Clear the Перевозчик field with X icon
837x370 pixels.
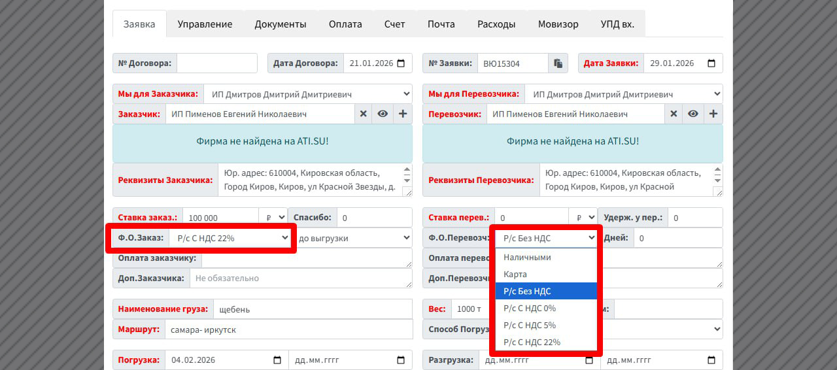pos(674,114)
